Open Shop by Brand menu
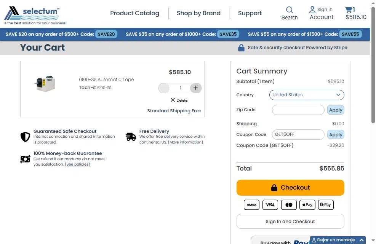 pos(198,13)
